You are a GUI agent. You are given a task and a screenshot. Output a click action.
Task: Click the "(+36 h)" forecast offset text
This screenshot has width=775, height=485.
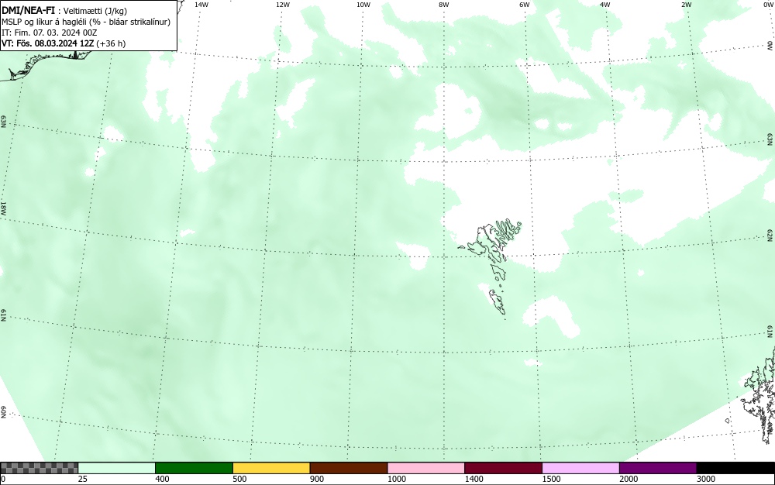coord(111,43)
